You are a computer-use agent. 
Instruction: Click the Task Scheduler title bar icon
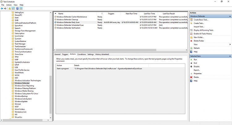tap(2, 2)
